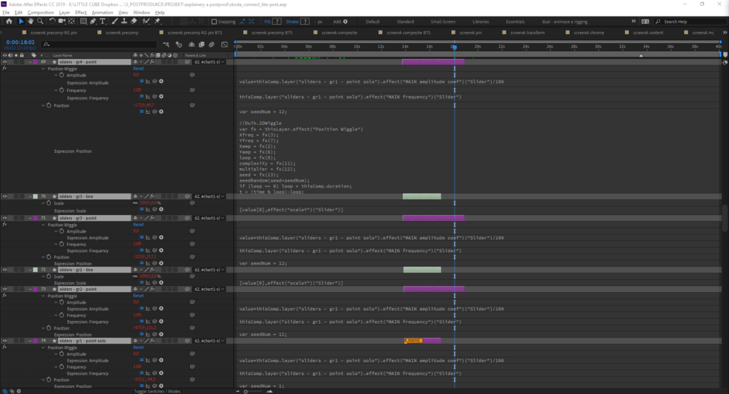Click the Amplitude stopwatch on layer 69
The image size is (729, 394).
62,75
